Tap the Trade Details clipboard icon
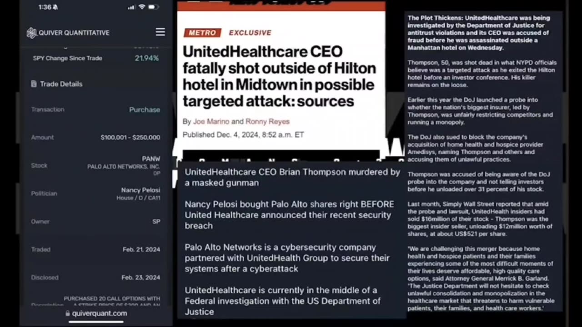Screen dimensions: 582x327 pyautogui.click(x=34, y=84)
